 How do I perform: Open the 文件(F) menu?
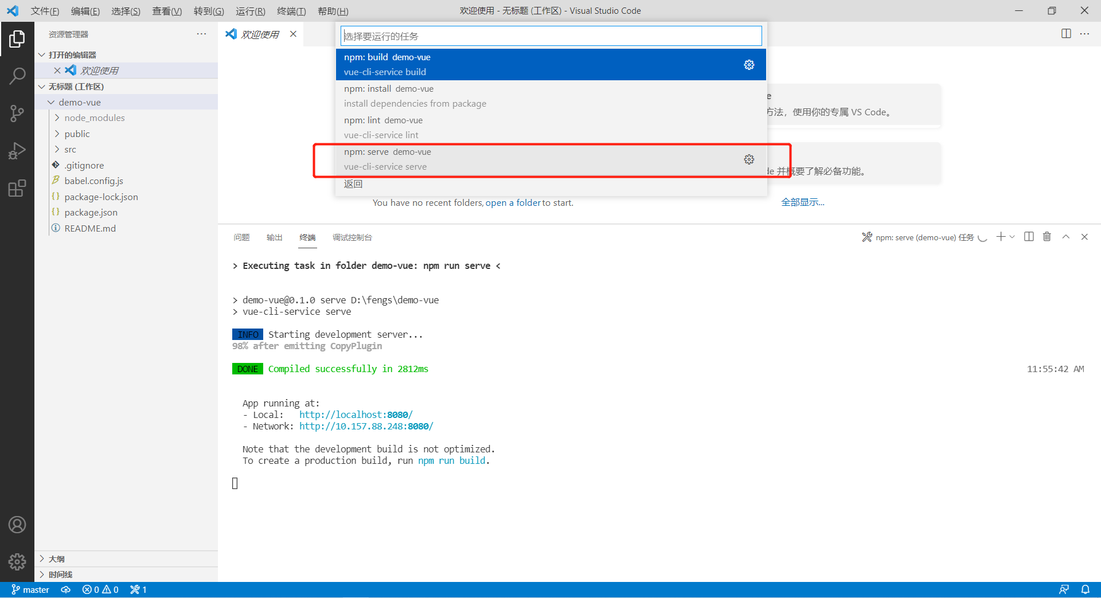45,11
